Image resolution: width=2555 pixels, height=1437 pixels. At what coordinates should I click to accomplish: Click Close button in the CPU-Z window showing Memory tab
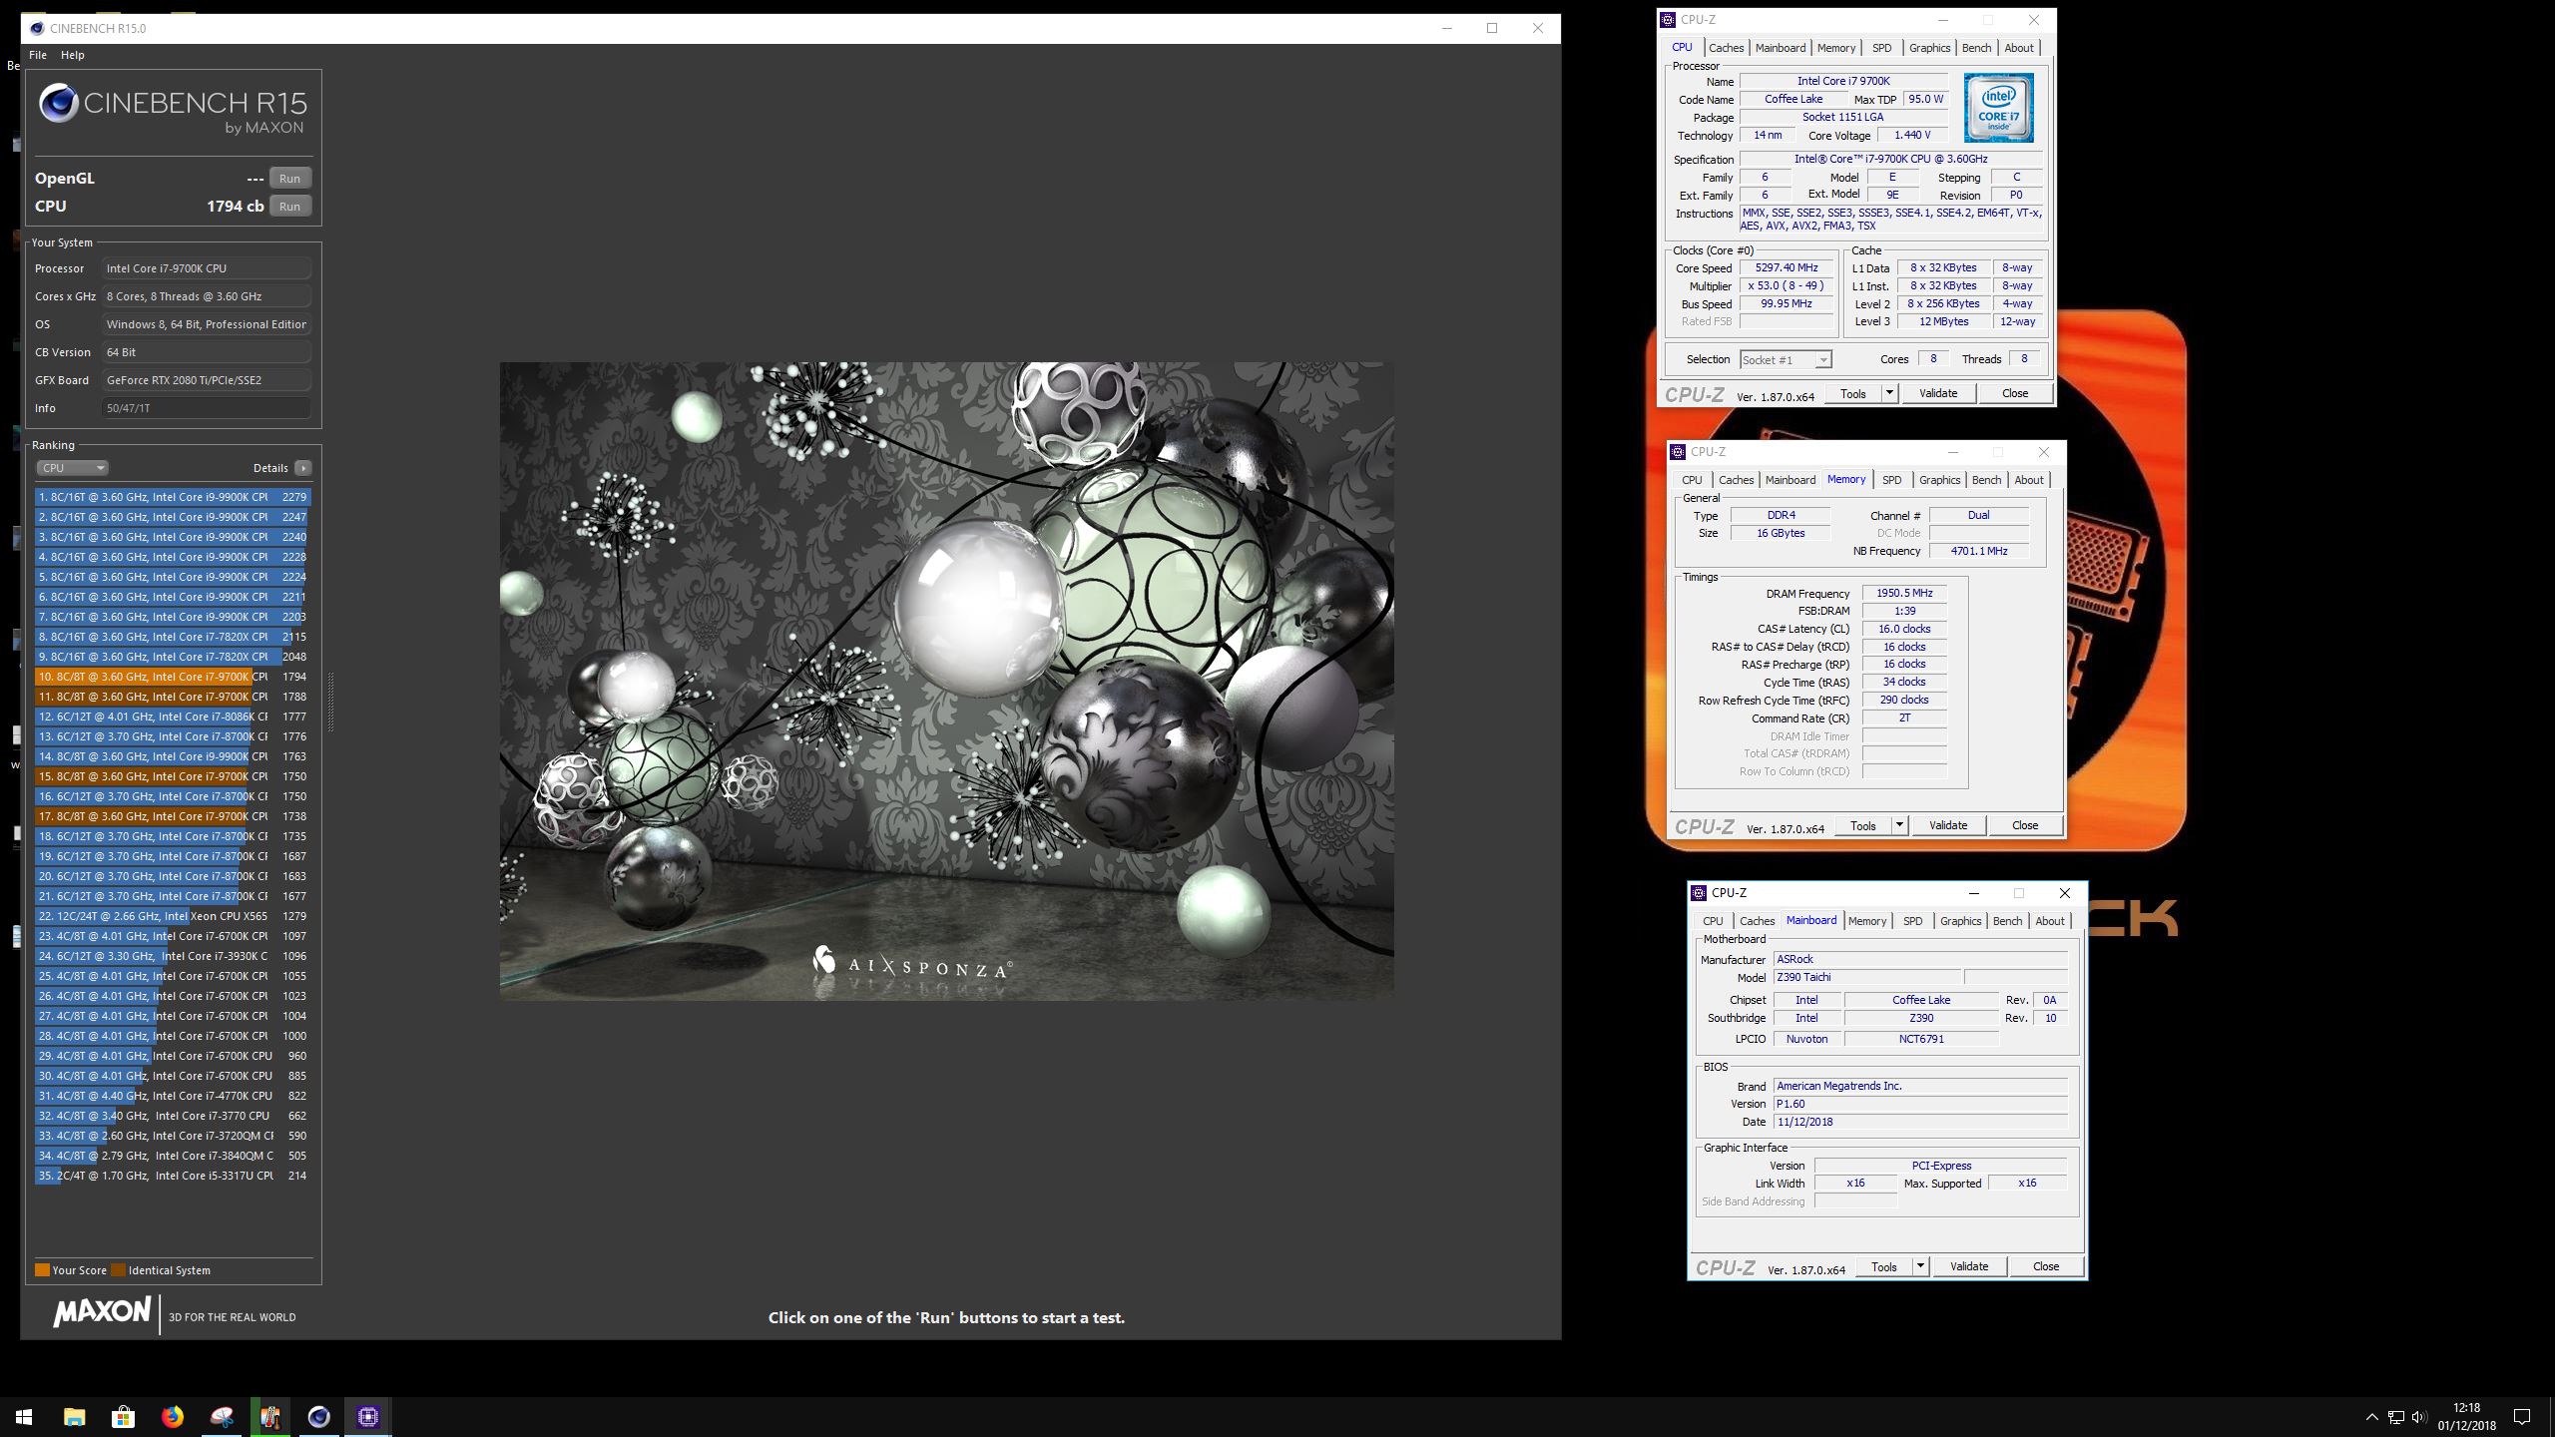point(2025,825)
